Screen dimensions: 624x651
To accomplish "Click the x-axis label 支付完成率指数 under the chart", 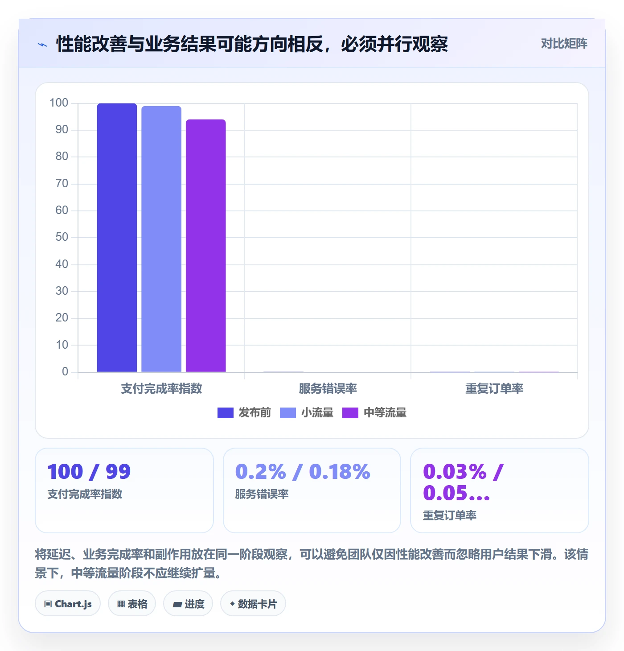I will [x=161, y=388].
